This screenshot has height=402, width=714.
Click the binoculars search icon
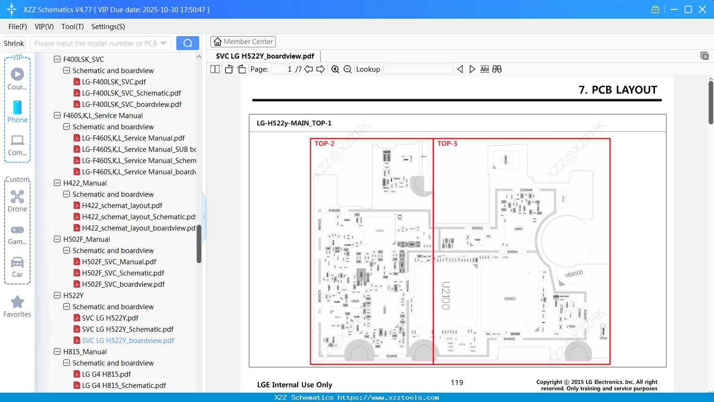[497, 69]
